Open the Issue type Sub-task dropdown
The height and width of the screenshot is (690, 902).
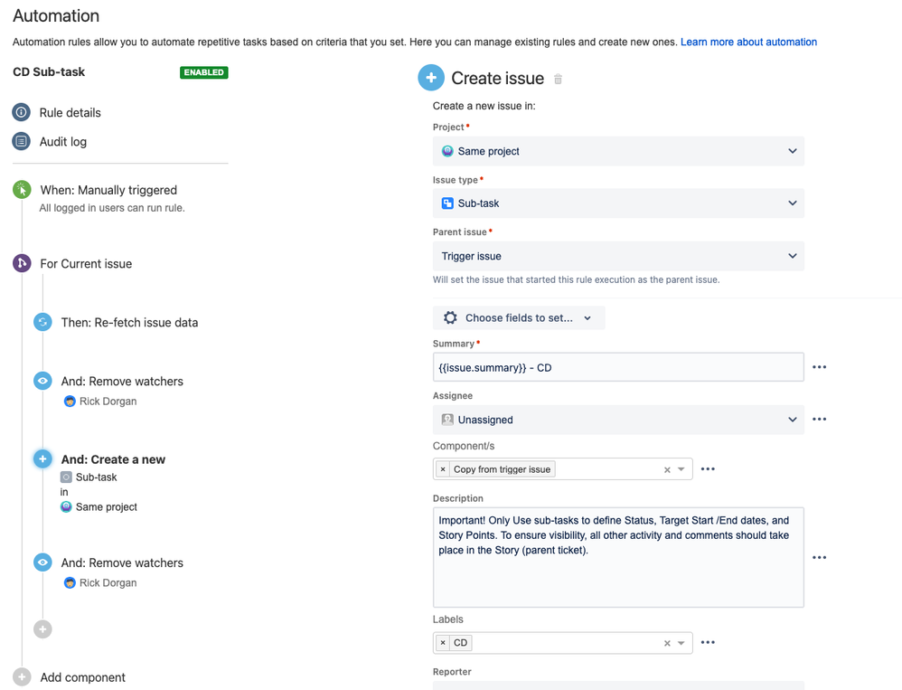coord(618,203)
